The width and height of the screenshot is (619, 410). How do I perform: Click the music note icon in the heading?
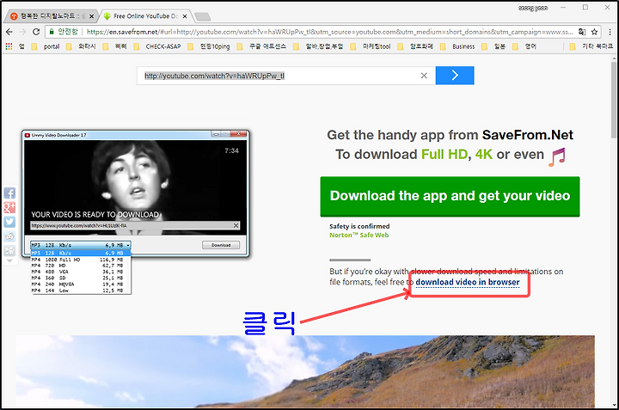point(557,156)
